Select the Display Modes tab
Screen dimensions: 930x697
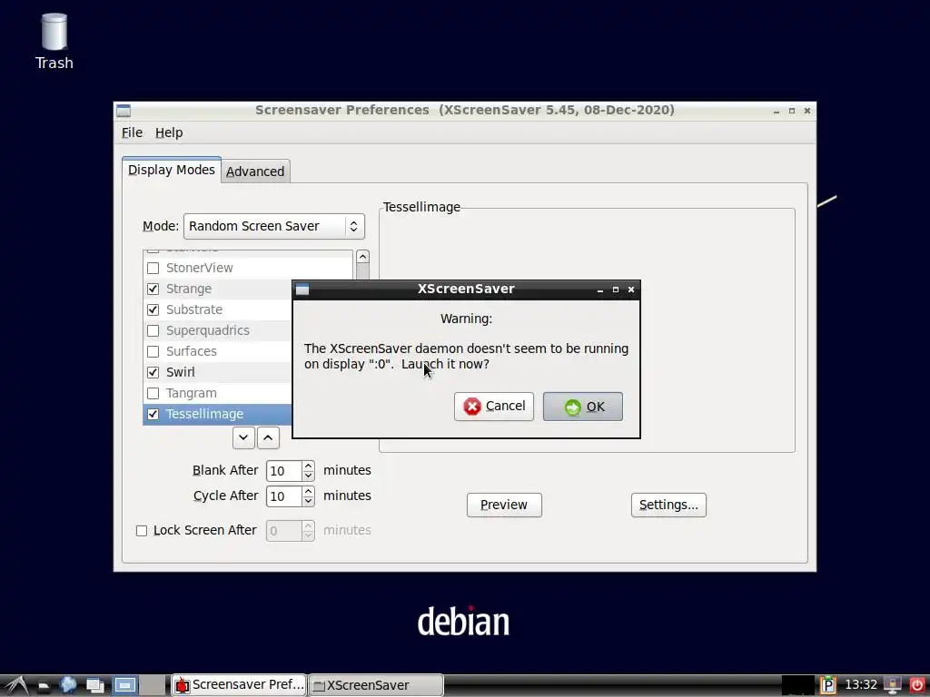(x=172, y=170)
